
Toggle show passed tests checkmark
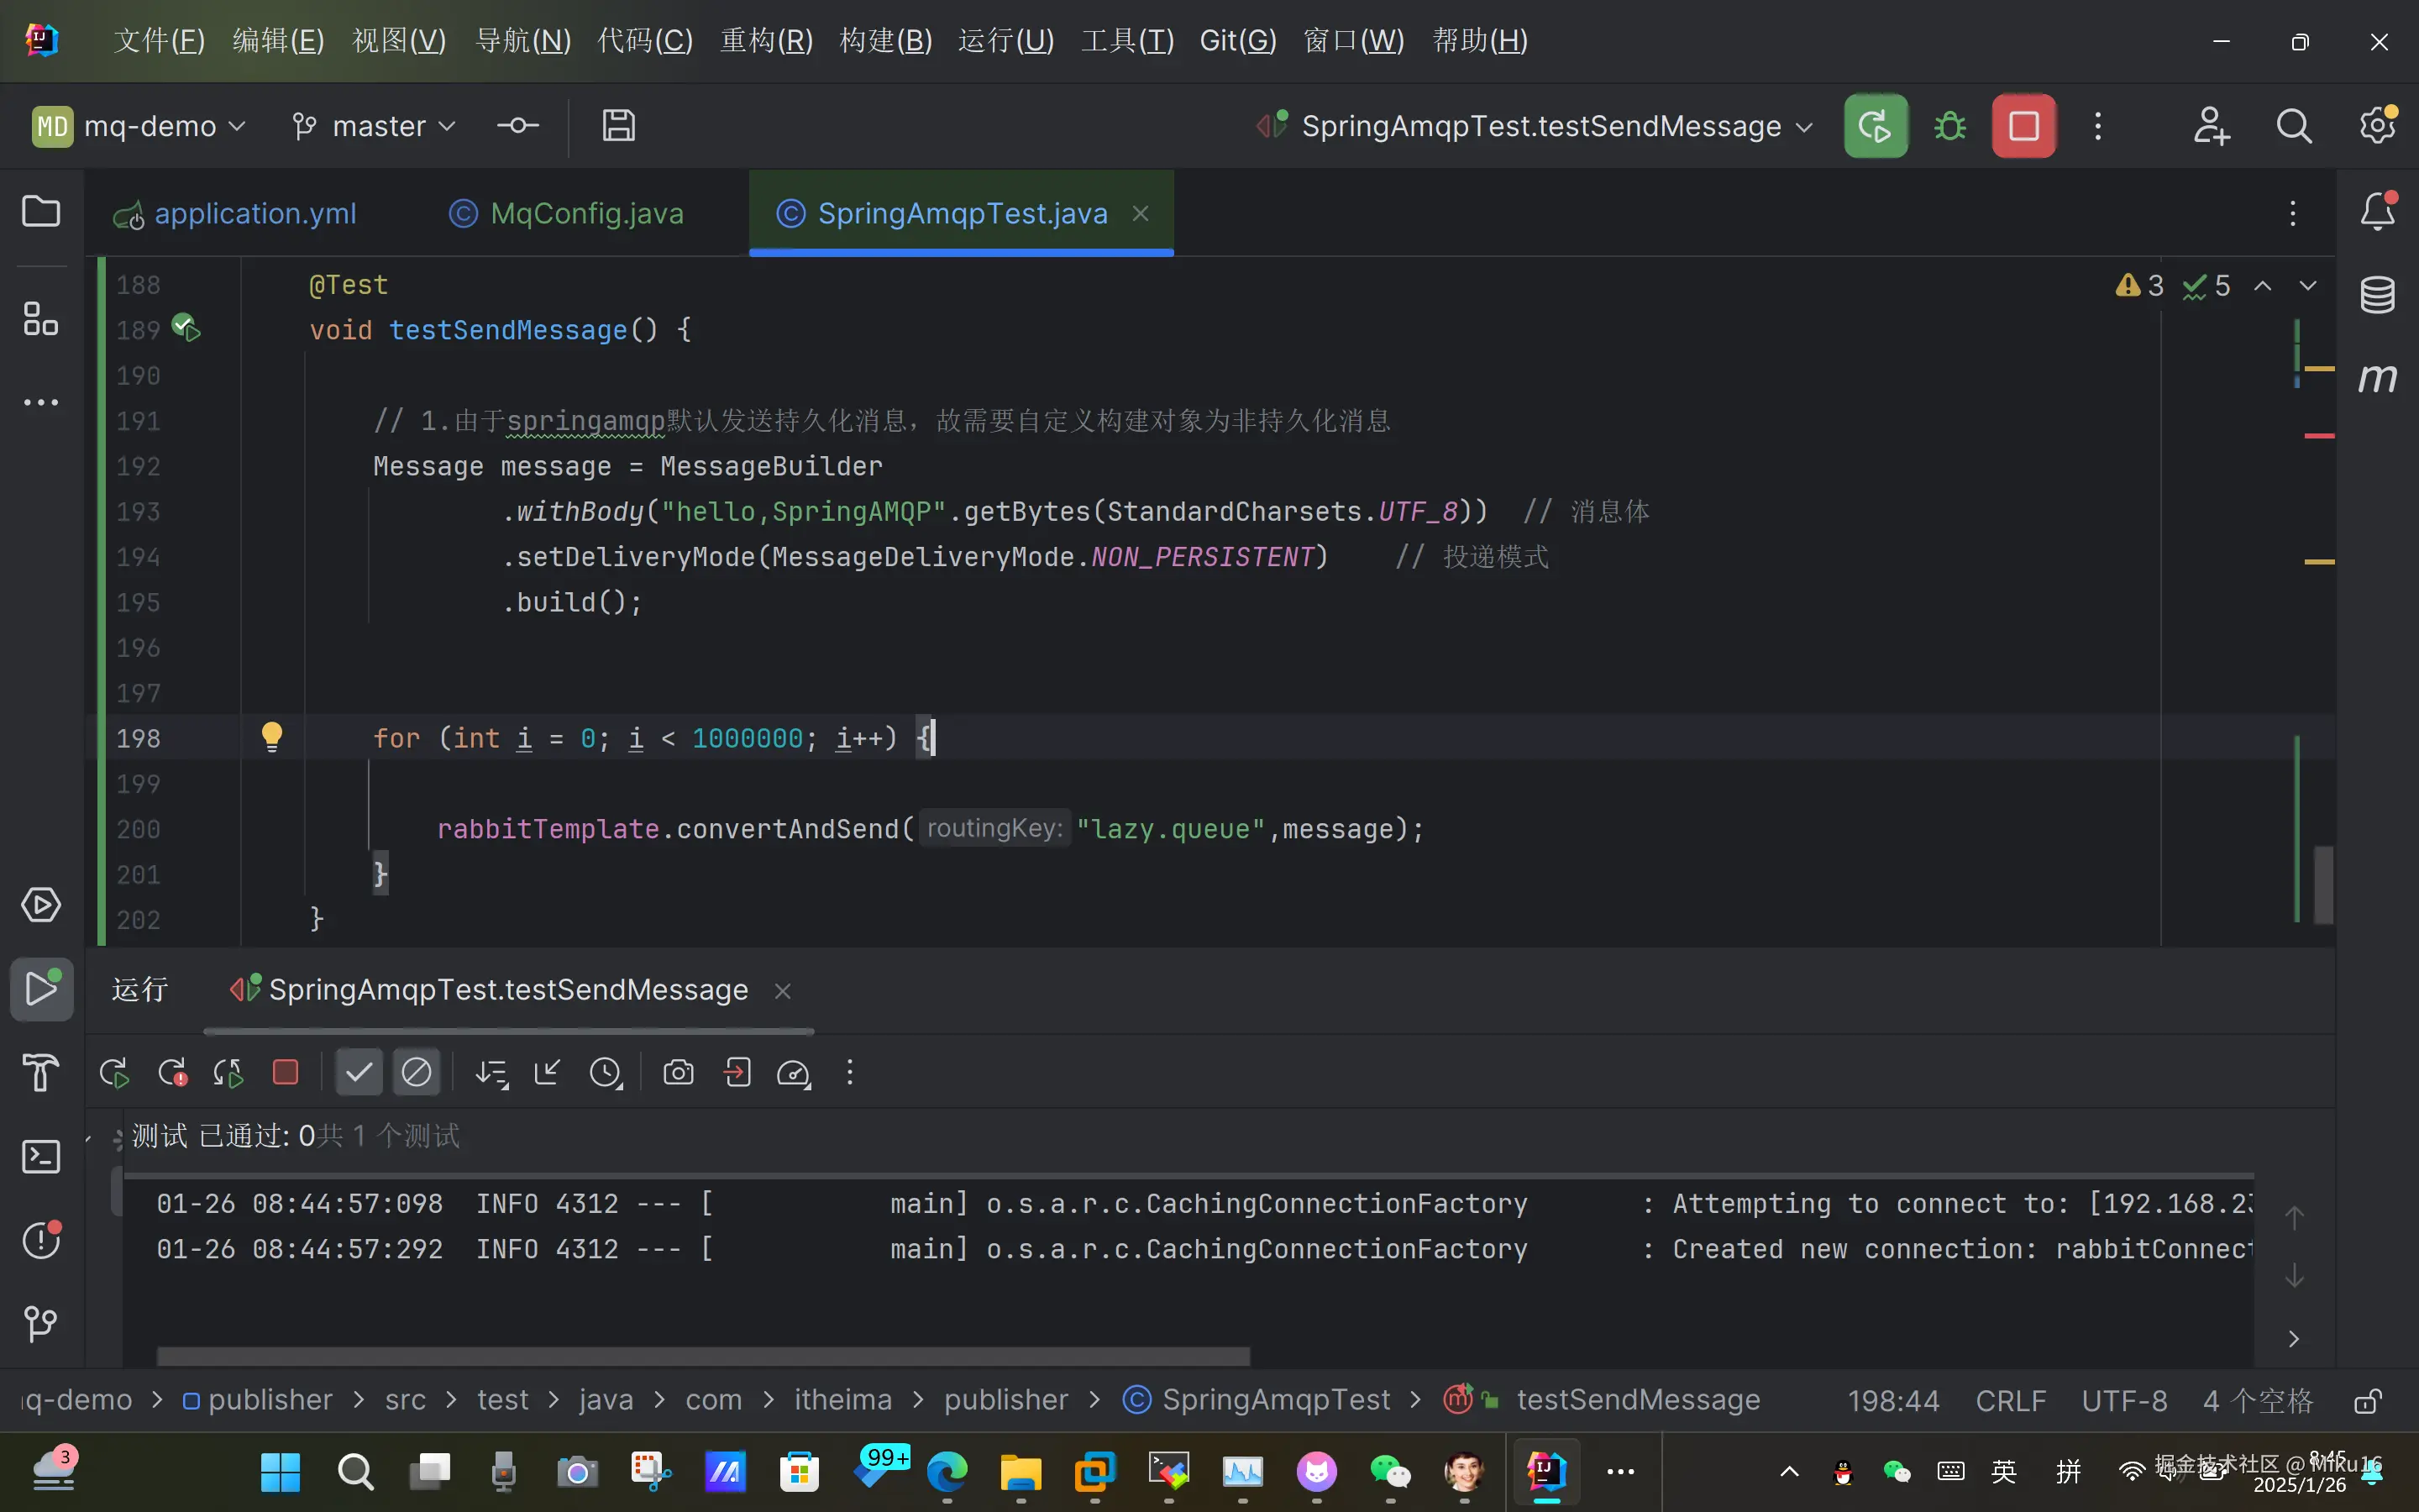[358, 1073]
